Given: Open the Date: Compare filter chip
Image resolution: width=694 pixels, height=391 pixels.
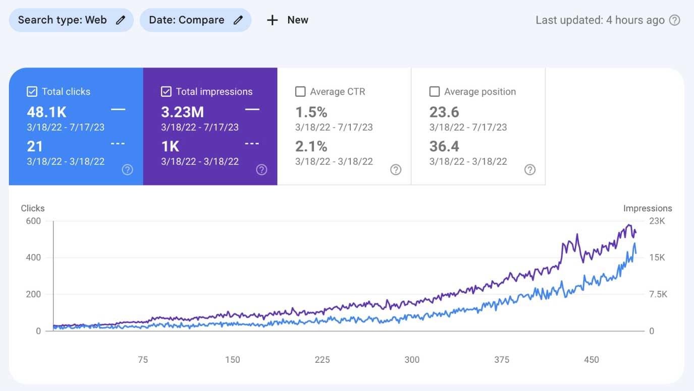Looking at the screenshot, I should click(x=187, y=20).
